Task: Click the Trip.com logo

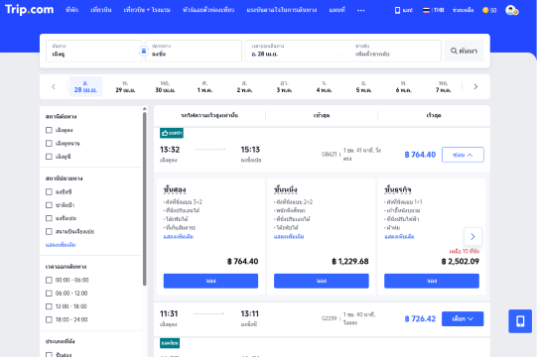Action: [29, 10]
